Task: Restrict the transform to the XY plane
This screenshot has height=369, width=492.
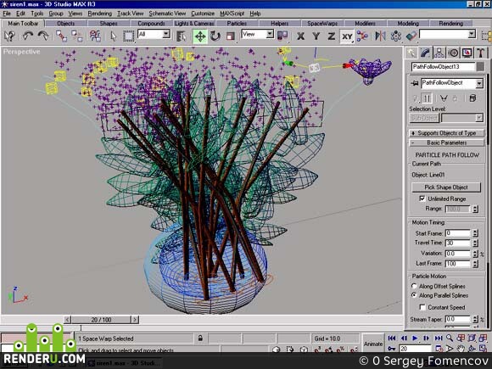Action: pyautogui.click(x=347, y=36)
